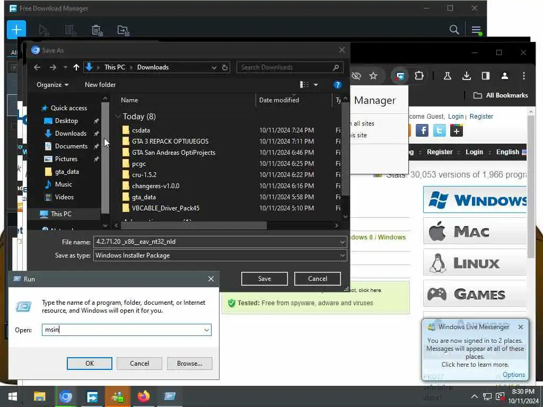This screenshot has width=543, height=407.
Task: Click the FDM extension icon in Chrome toolbar
Action: [400, 76]
